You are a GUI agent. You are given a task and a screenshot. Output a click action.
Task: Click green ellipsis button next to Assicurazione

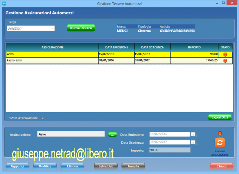tap(112, 135)
